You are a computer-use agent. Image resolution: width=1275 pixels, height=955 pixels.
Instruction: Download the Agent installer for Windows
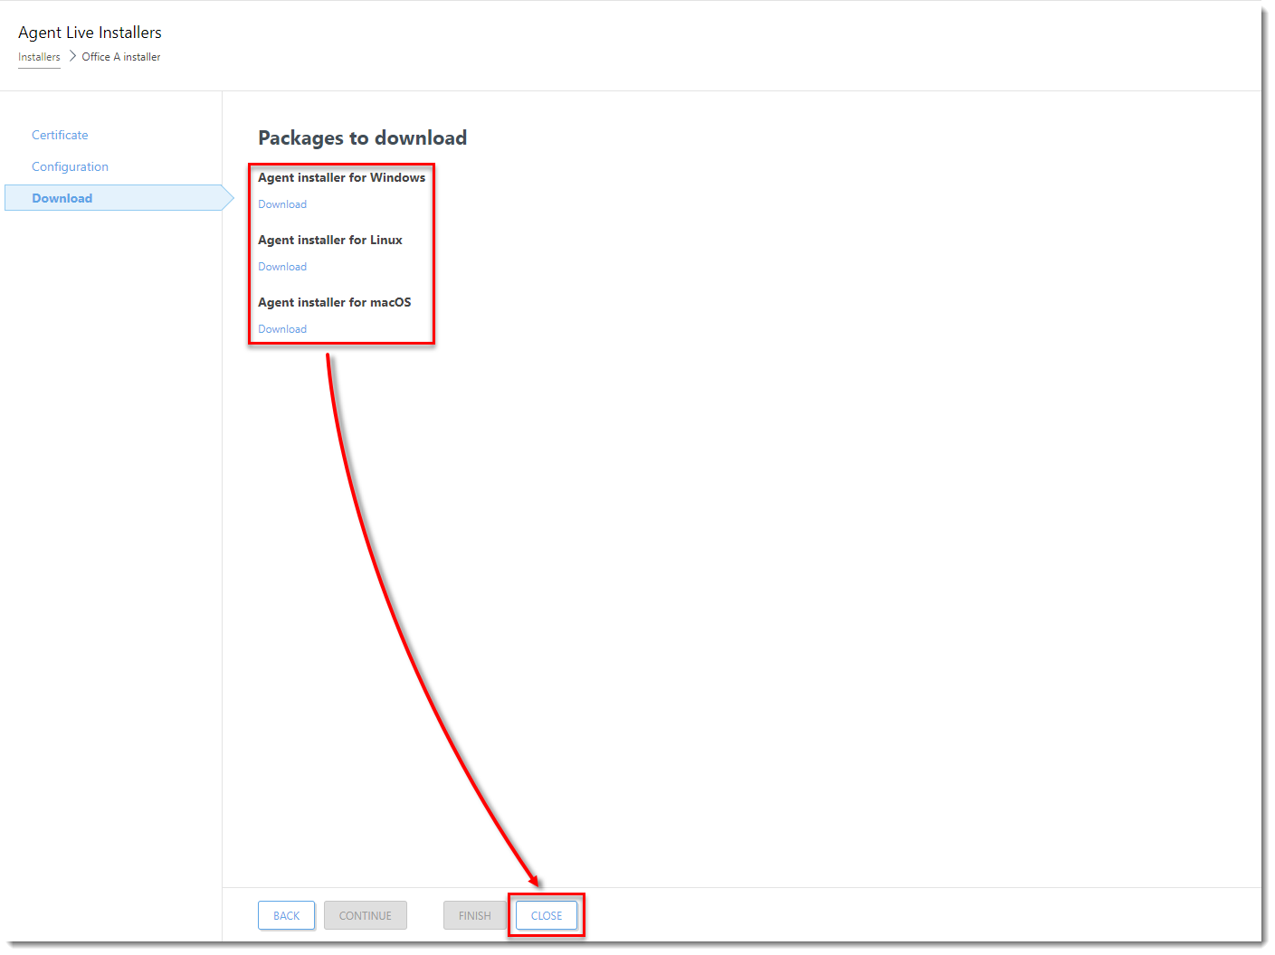tap(282, 204)
